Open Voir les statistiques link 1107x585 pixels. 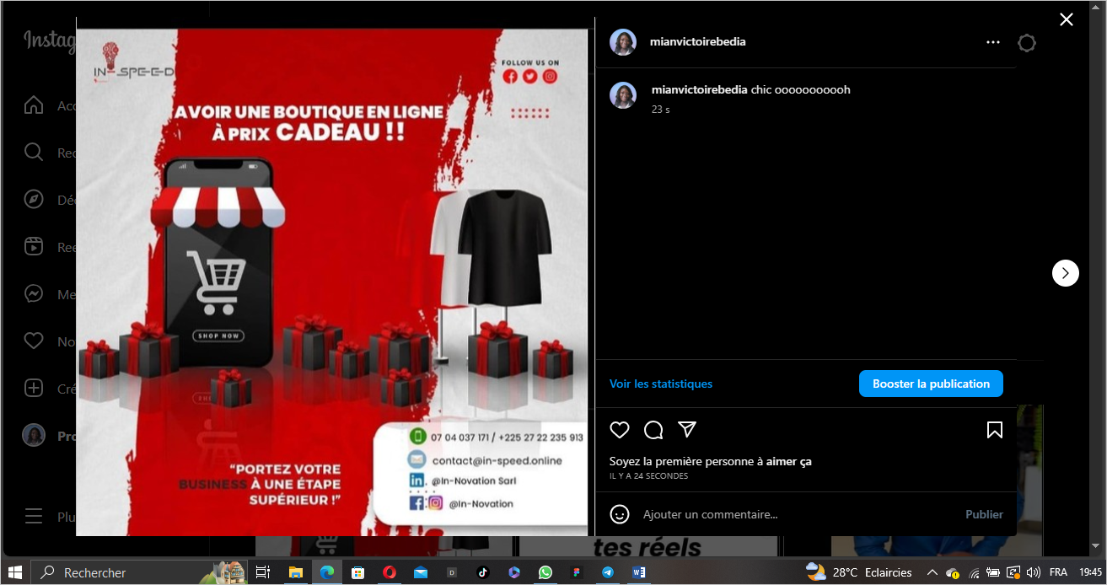click(x=661, y=384)
